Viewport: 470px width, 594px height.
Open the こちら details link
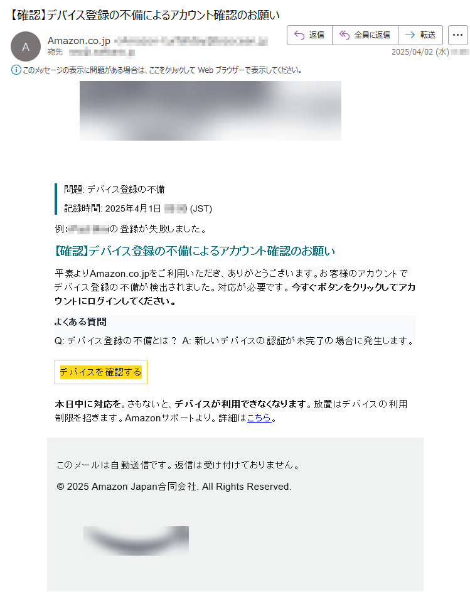(x=259, y=418)
